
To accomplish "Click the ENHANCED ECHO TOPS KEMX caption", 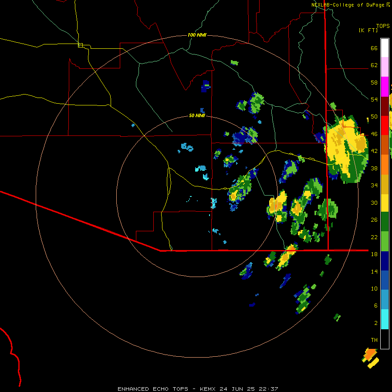I will (x=197, y=389).
